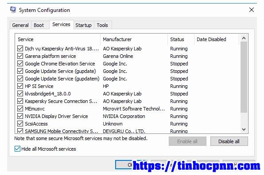Toggle Google Update Service (gupdatem) checkbox
This screenshot has height=175, width=264.
[x=20, y=78]
